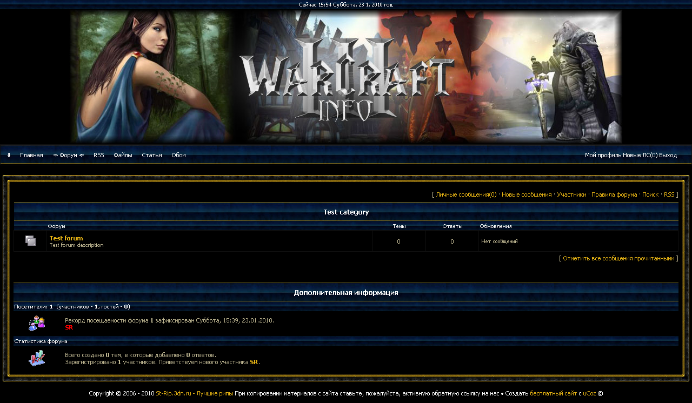The width and height of the screenshot is (692, 403).
Task: Go to the Форум menu item
Action: point(69,155)
